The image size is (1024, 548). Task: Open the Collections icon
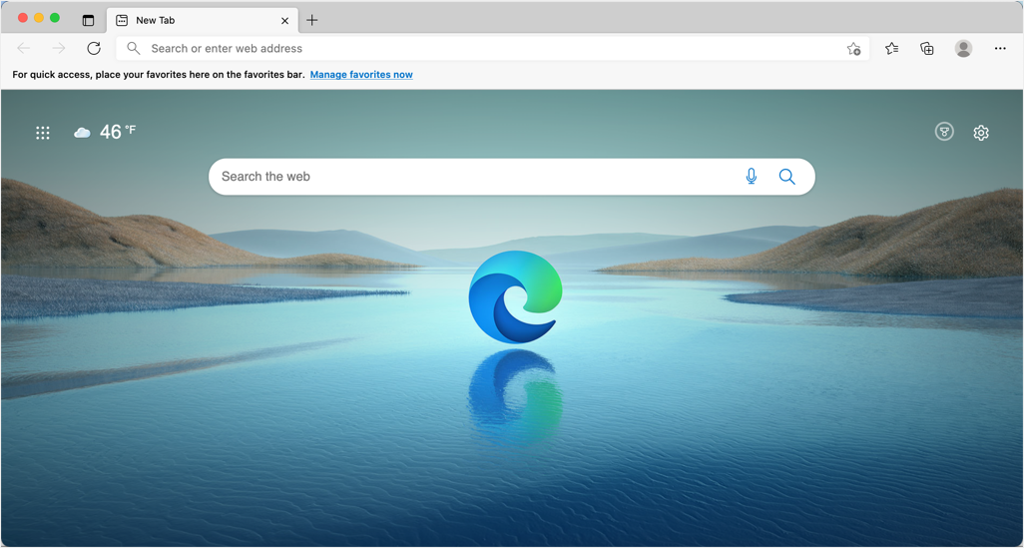tap(927, 48)
